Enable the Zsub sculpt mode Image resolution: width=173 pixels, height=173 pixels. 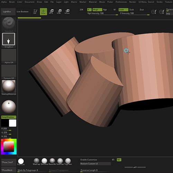[131, 10]
